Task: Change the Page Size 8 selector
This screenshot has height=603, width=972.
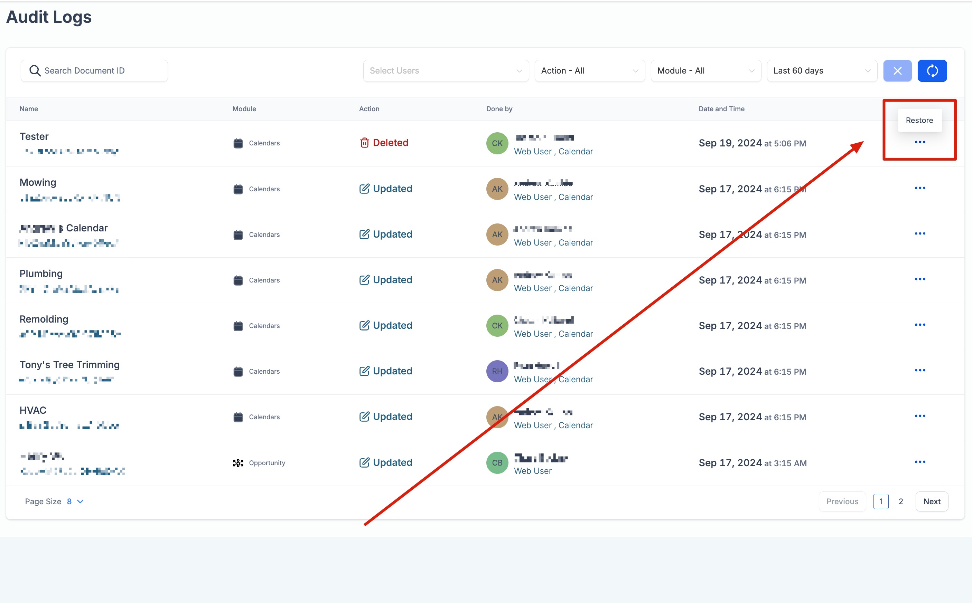Action: point(75,501)
